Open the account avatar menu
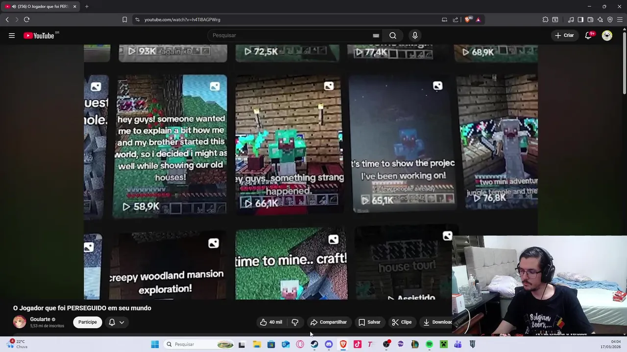This screenshot has height=352, width=627. [607, 35]
